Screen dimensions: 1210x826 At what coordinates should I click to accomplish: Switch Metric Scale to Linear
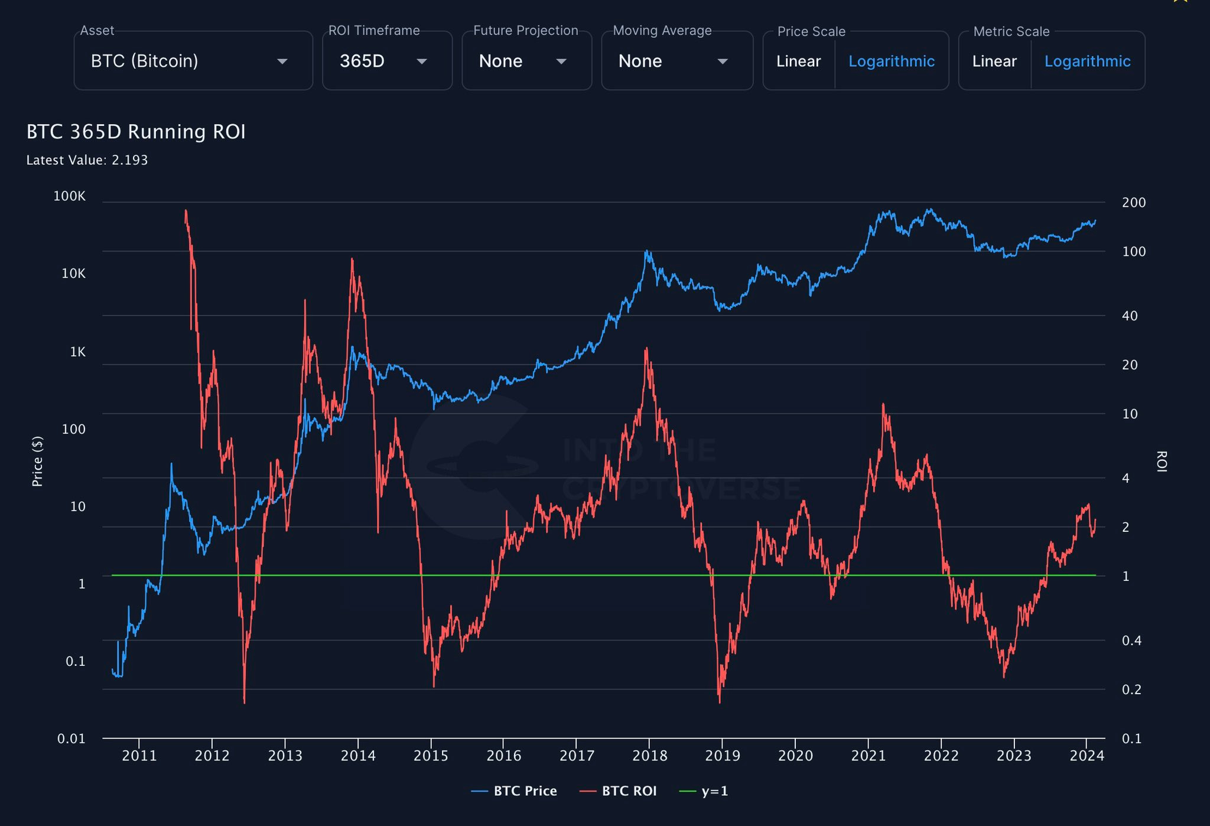pyautogui.click(x=994, y=61)
